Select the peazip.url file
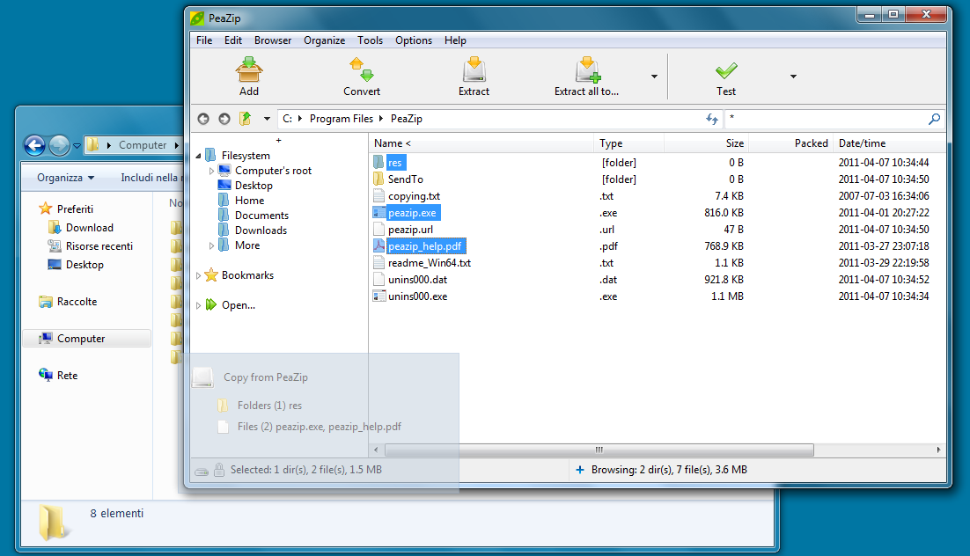970x556 pixels. tap(410, 230)
